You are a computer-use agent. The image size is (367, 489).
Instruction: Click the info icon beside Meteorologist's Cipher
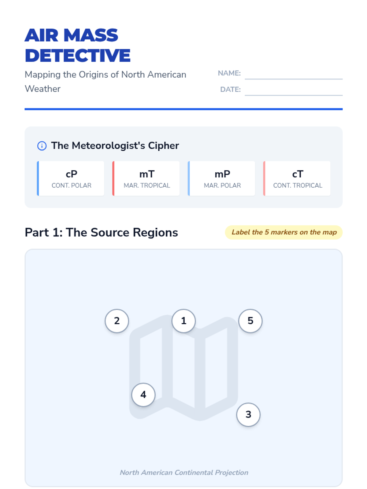coord(42,146)
